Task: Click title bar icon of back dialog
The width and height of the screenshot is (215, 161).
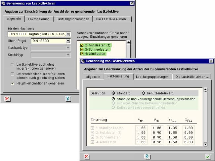Action: click(x=3, y=3)
